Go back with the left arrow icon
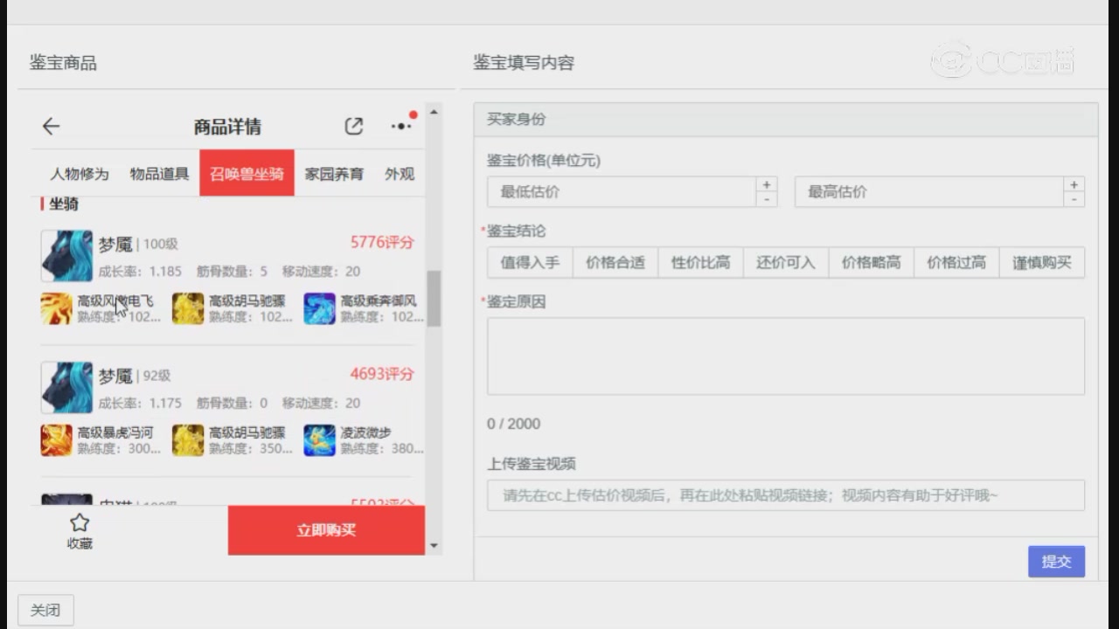 [51, 127]
